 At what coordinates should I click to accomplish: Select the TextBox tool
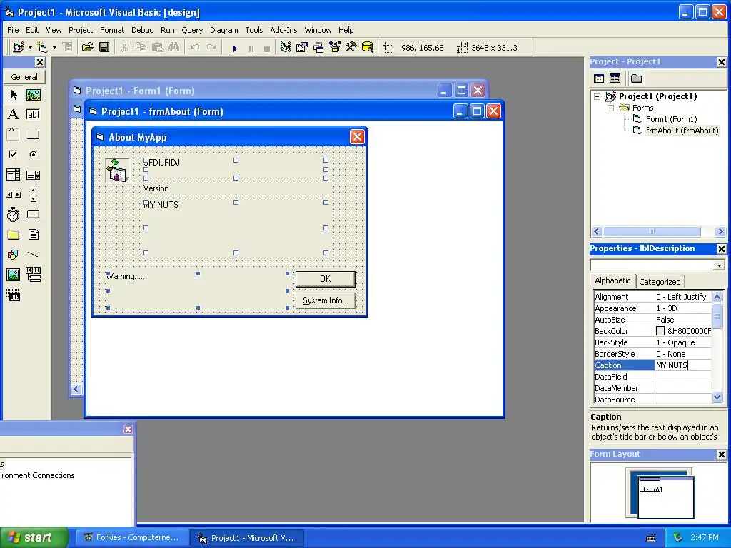(x=33, y=115)
